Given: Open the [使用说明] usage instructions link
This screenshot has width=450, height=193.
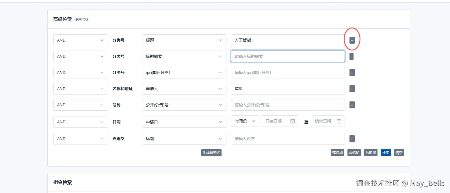Looking at the screenshot, I should pos(81,19).
